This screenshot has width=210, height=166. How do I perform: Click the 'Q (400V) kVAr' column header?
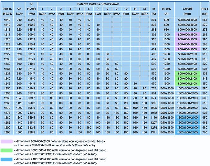[32, 8]
